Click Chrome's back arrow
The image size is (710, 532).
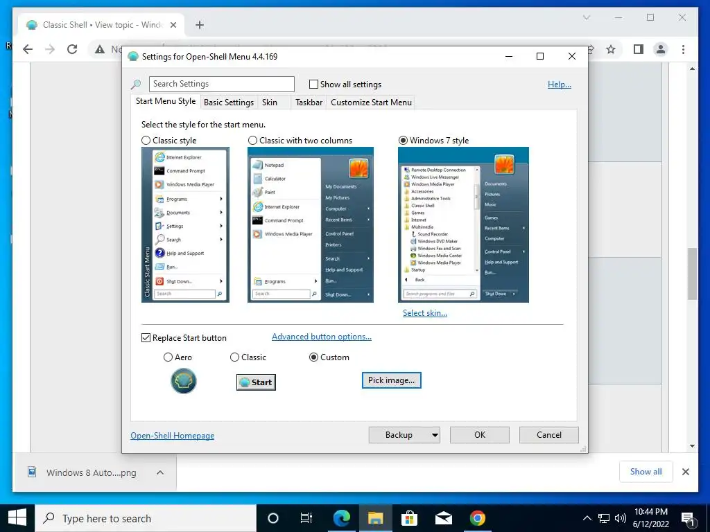pos(28,49)
